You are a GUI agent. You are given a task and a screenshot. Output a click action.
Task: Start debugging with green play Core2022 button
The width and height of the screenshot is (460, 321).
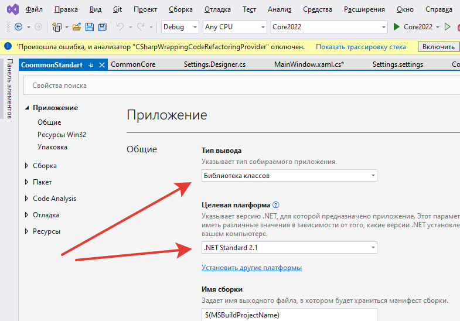coord(413,27)
